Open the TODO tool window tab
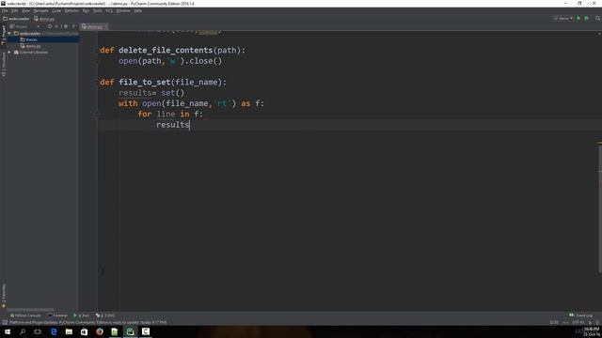 coord(105,315)
